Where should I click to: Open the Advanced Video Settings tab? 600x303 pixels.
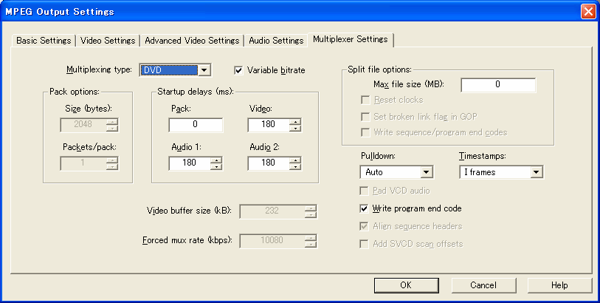pyautogui.click(x=192, y=41)
